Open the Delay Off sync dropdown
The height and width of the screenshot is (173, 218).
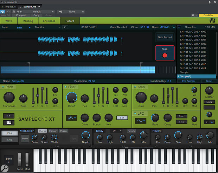pos(117,131)
